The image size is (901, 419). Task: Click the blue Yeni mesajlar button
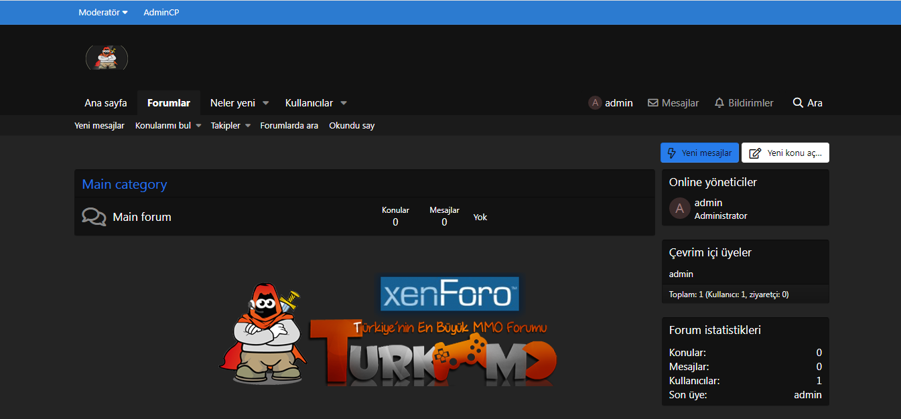pyautogui.click(x=700, y=153)
